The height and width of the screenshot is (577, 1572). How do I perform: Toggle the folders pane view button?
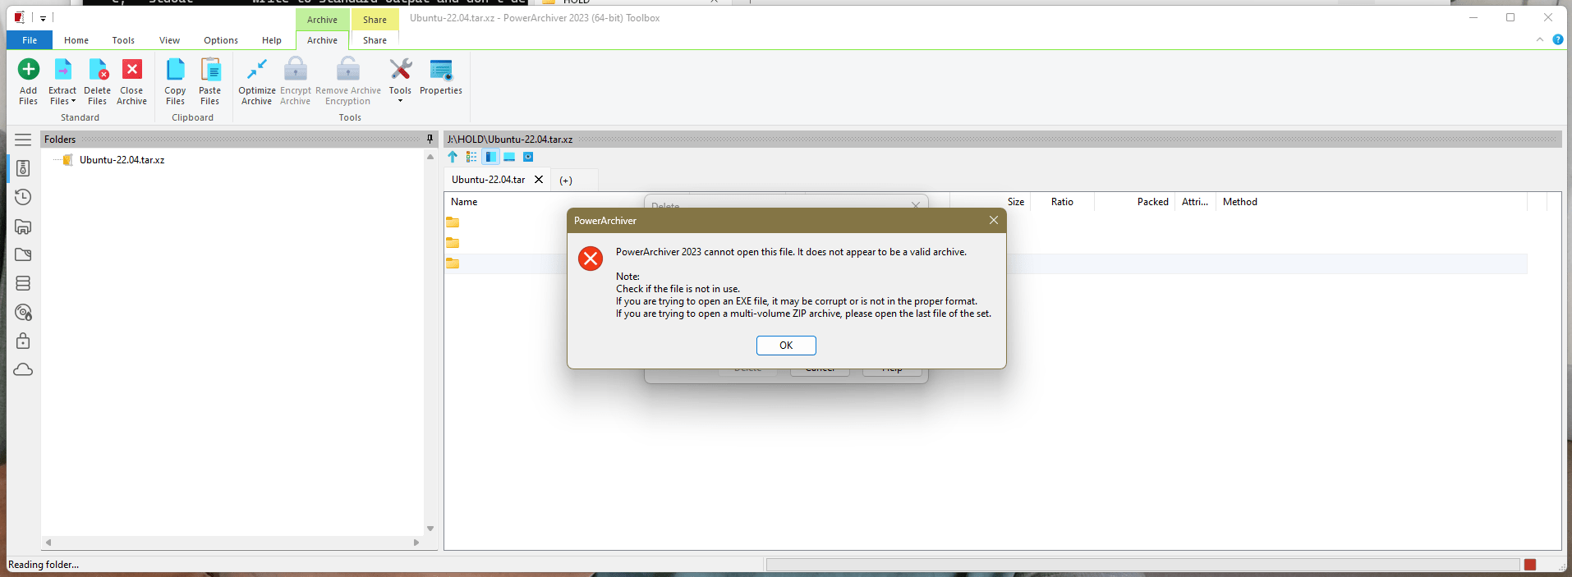coord(490,157)
